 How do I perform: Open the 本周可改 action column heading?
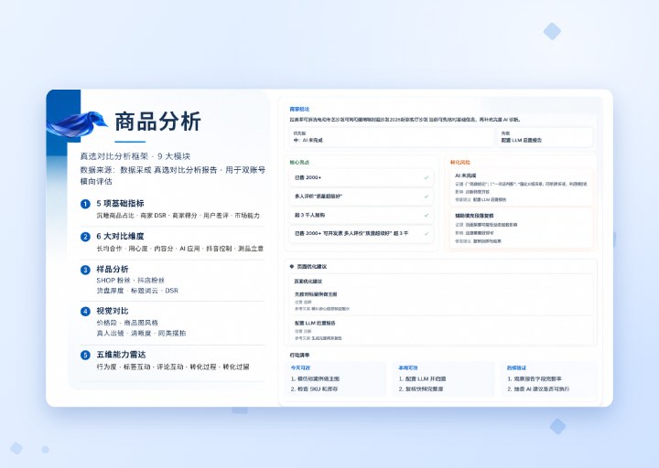pyautogui.click(x=408, y=367)
